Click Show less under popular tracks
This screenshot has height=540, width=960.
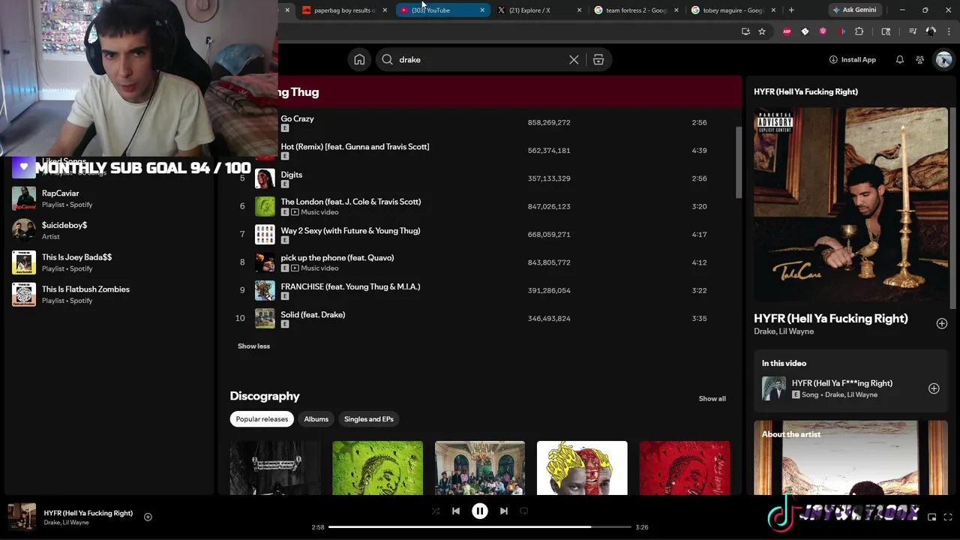click(x=253, y=346)
